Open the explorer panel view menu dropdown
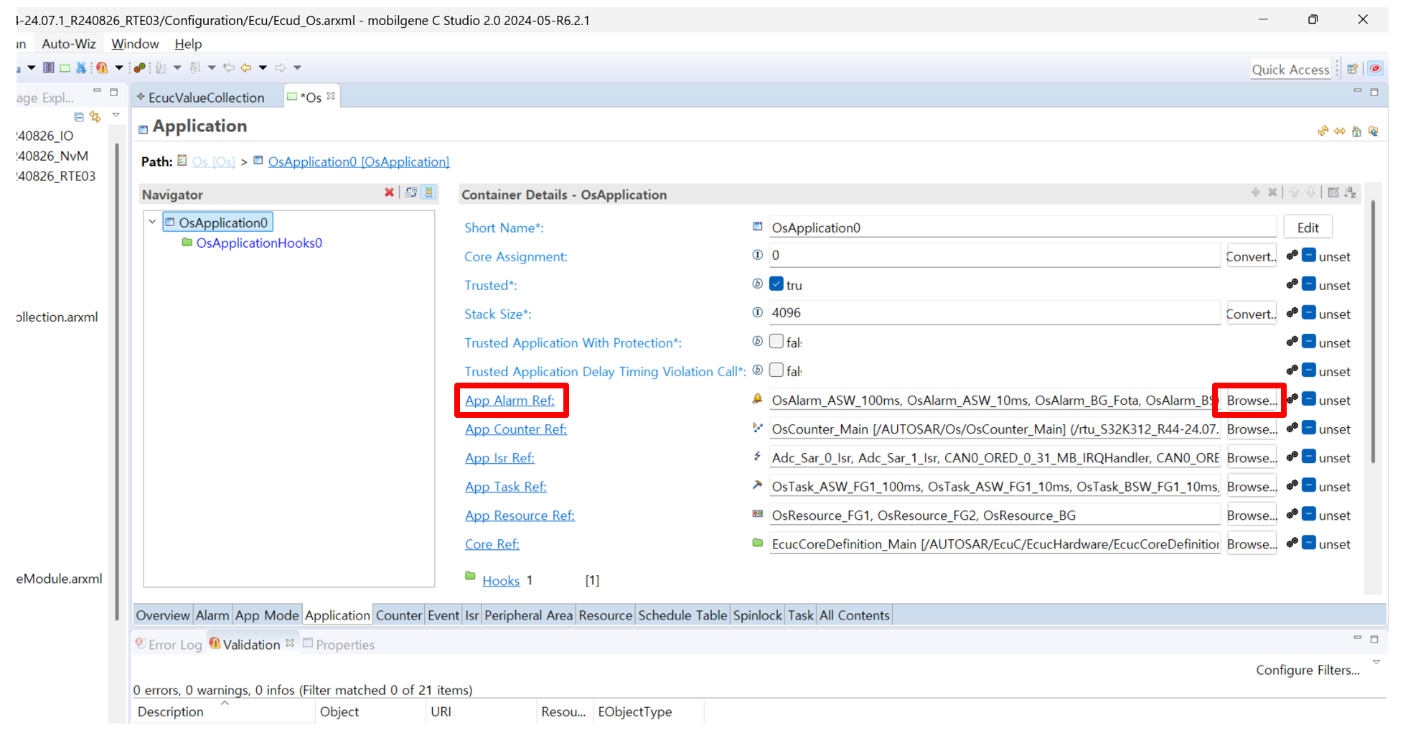 pyautogui.click(x=116, y=116)
